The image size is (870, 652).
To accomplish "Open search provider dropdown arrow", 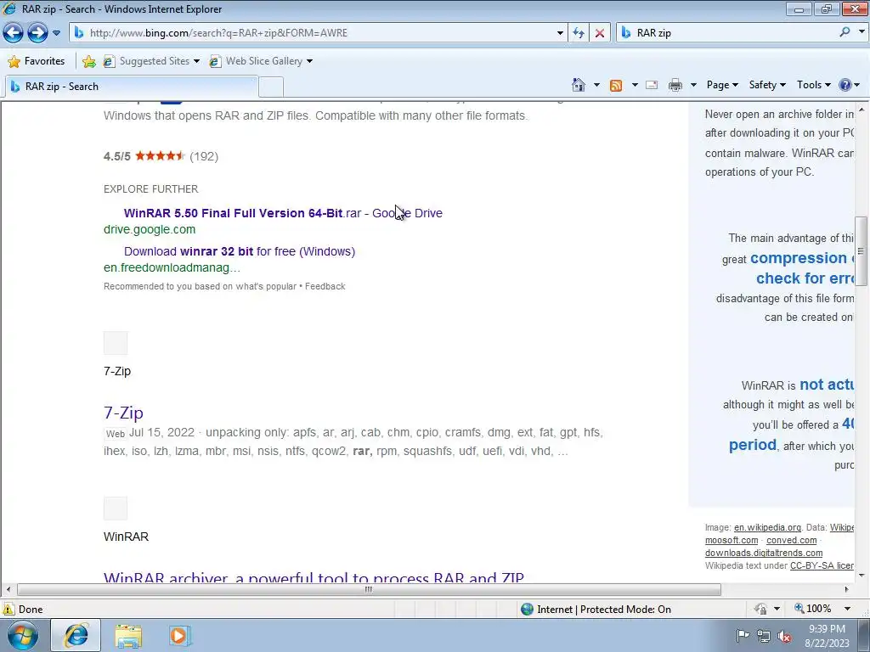I will (x=862, y=32).
